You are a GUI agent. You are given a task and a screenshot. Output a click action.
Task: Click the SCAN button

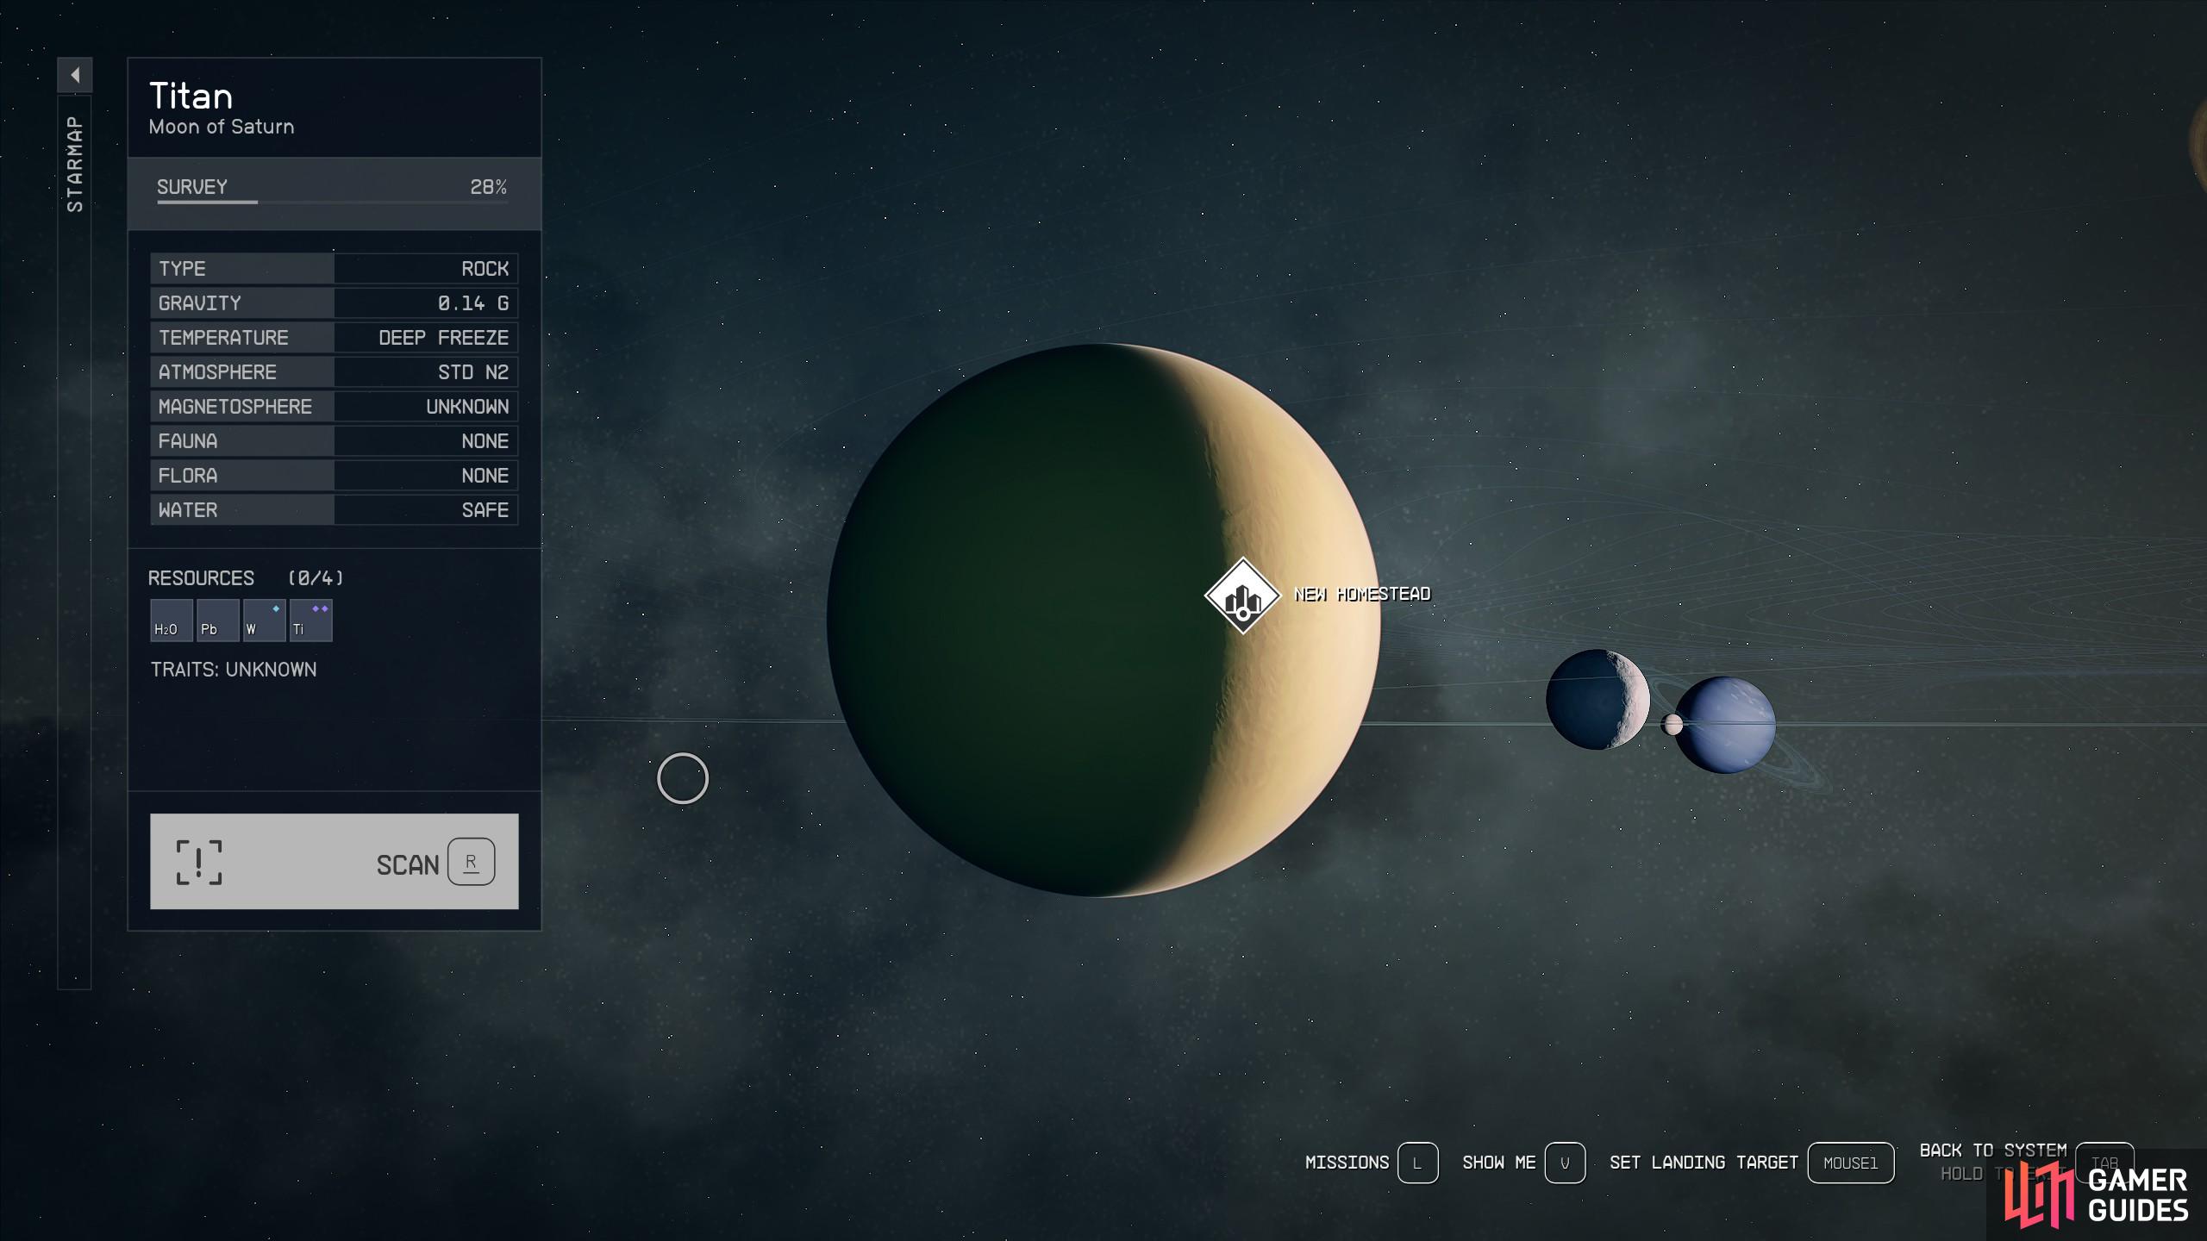coord(334,861)
